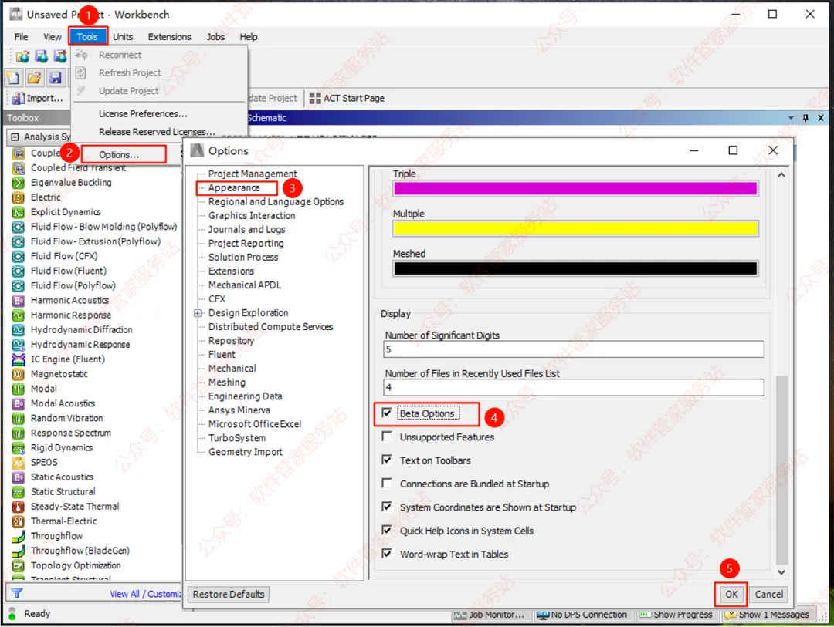Image resolution: width=834 pixels, height=627 pixels.
Task: Click the Random Vibration system icon
Action: [18, 418]
